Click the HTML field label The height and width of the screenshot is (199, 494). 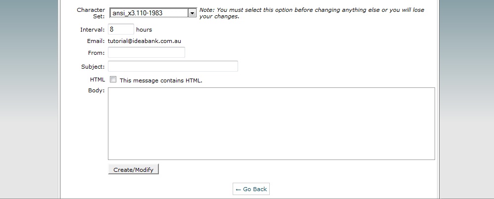tap(97, 80)
